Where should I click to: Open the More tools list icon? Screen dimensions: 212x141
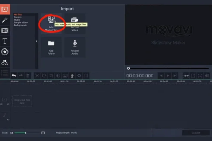(5, 73)
